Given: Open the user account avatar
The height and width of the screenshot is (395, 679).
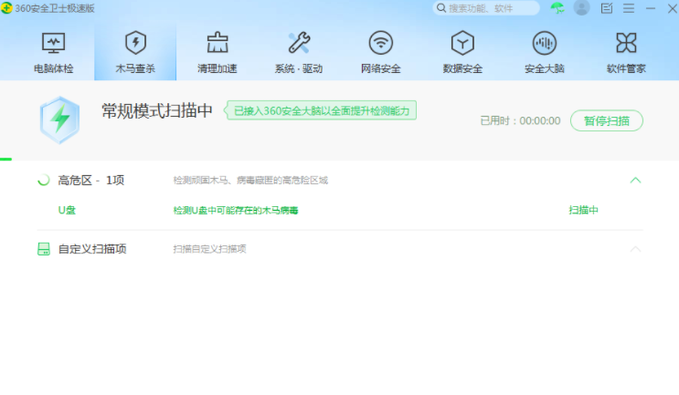Looking at the screenshot, I should click(x=581, y=8).
